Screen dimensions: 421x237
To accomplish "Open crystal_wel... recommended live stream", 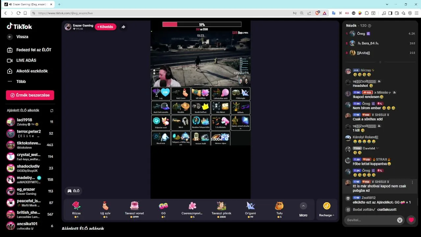I will (x=30, y=156).
